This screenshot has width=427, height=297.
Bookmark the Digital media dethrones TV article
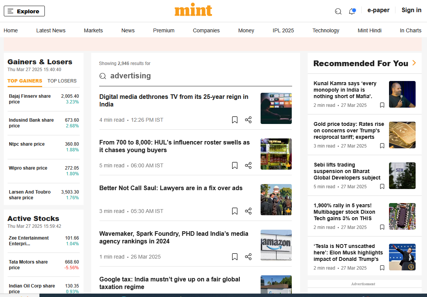coord(235,120)
